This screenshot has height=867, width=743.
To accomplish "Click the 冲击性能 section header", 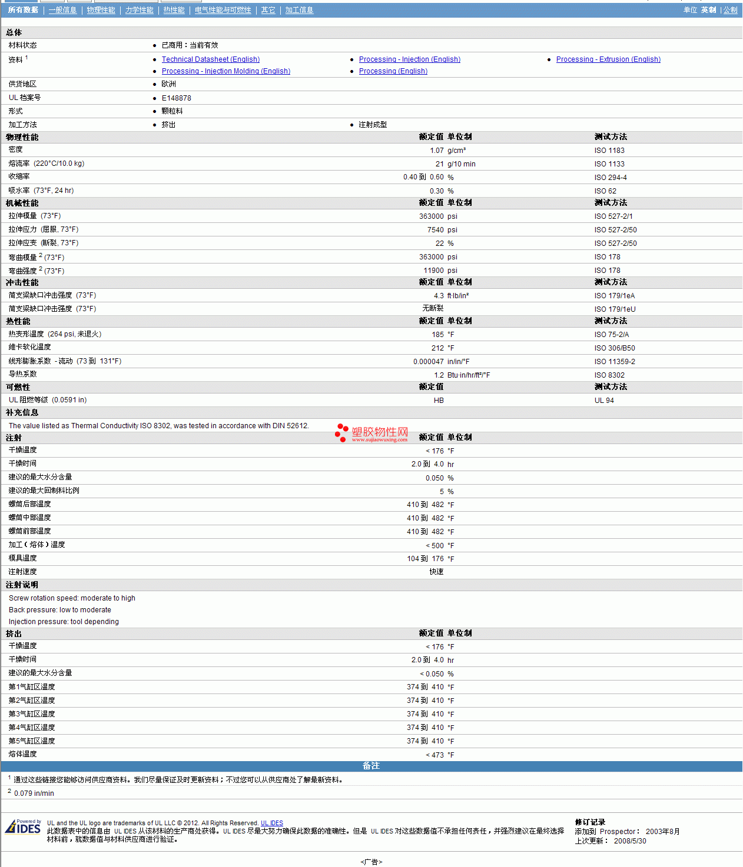I will tap(22, 283).
